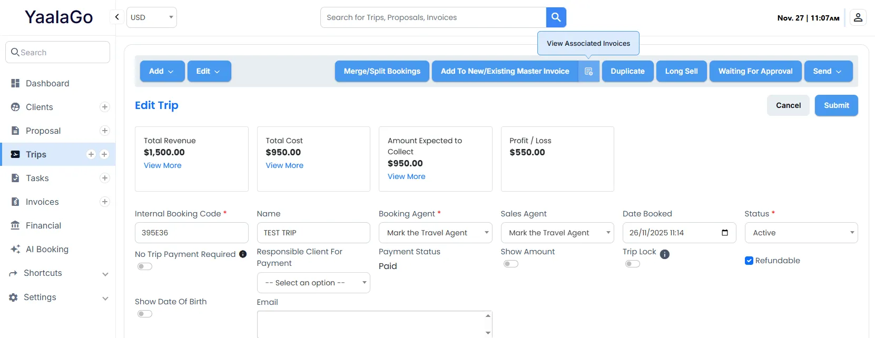Click the AI Booking sparkle icon
Screen dimensions: 875x338
(15, 249)
